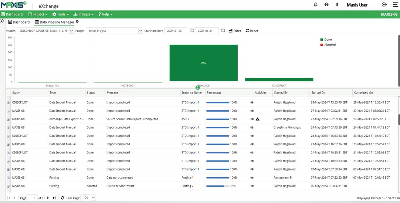Open the Process menu
The width and height of the screenshot is (400, 203).
pos(84,14)
